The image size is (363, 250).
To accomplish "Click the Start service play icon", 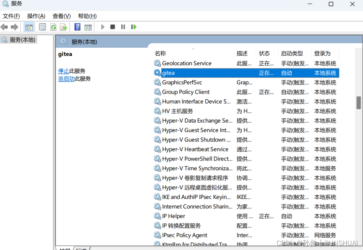I will click(102, 27).
